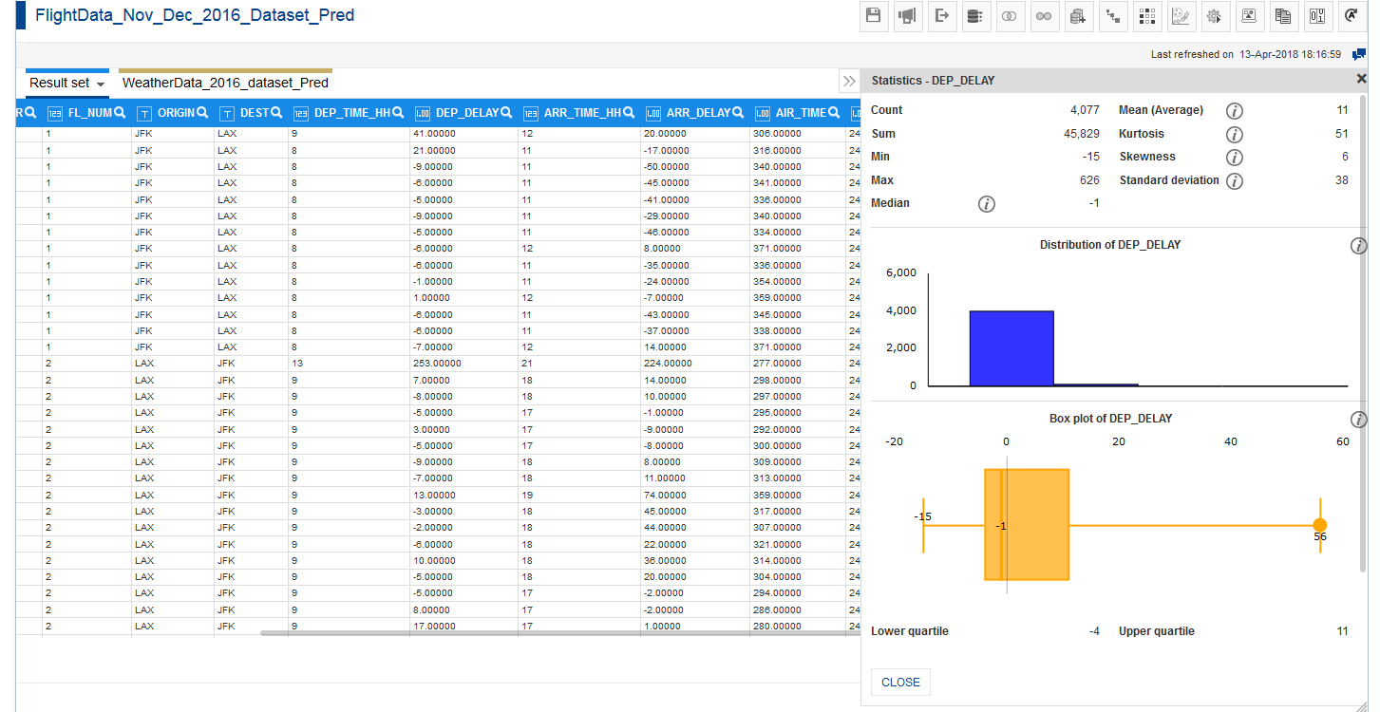Click the two linked circles icon
This screenshot has height=712, width=1380.
point(1045,16)
